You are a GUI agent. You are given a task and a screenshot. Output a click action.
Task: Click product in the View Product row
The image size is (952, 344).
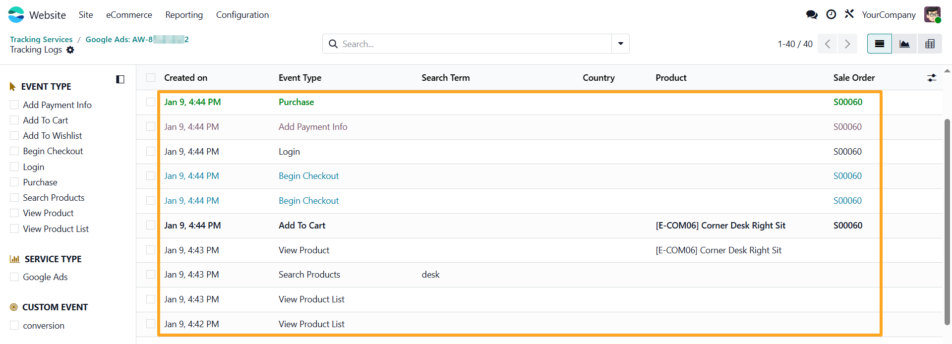pos(718,250)
